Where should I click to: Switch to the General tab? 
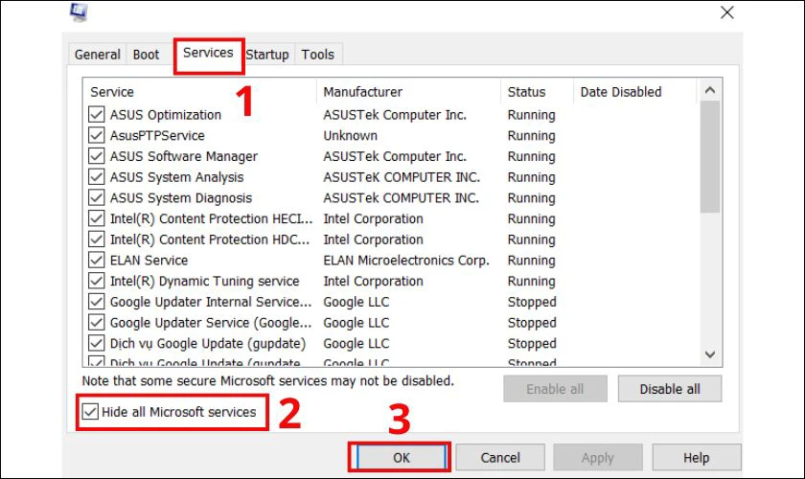(x=97, y=55)
